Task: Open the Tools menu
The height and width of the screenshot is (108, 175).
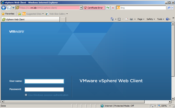Action: coord(161,19)
